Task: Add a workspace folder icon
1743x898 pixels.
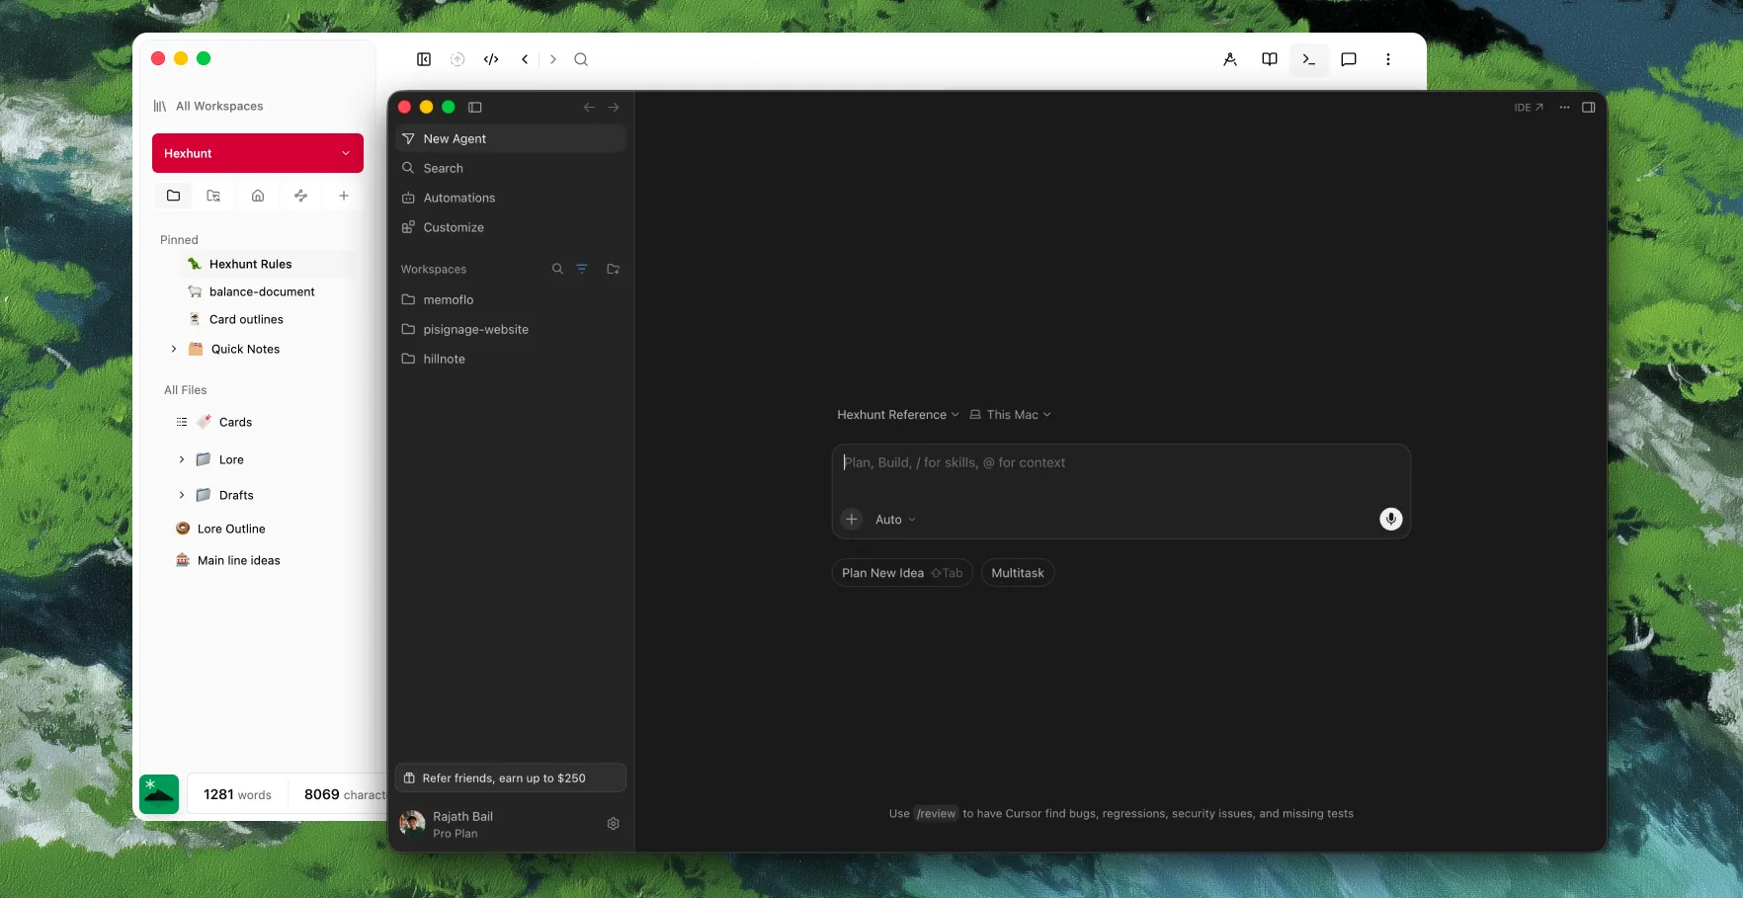Action: [614, 269]
